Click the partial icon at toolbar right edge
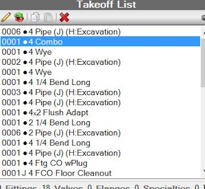 (203, 18)
